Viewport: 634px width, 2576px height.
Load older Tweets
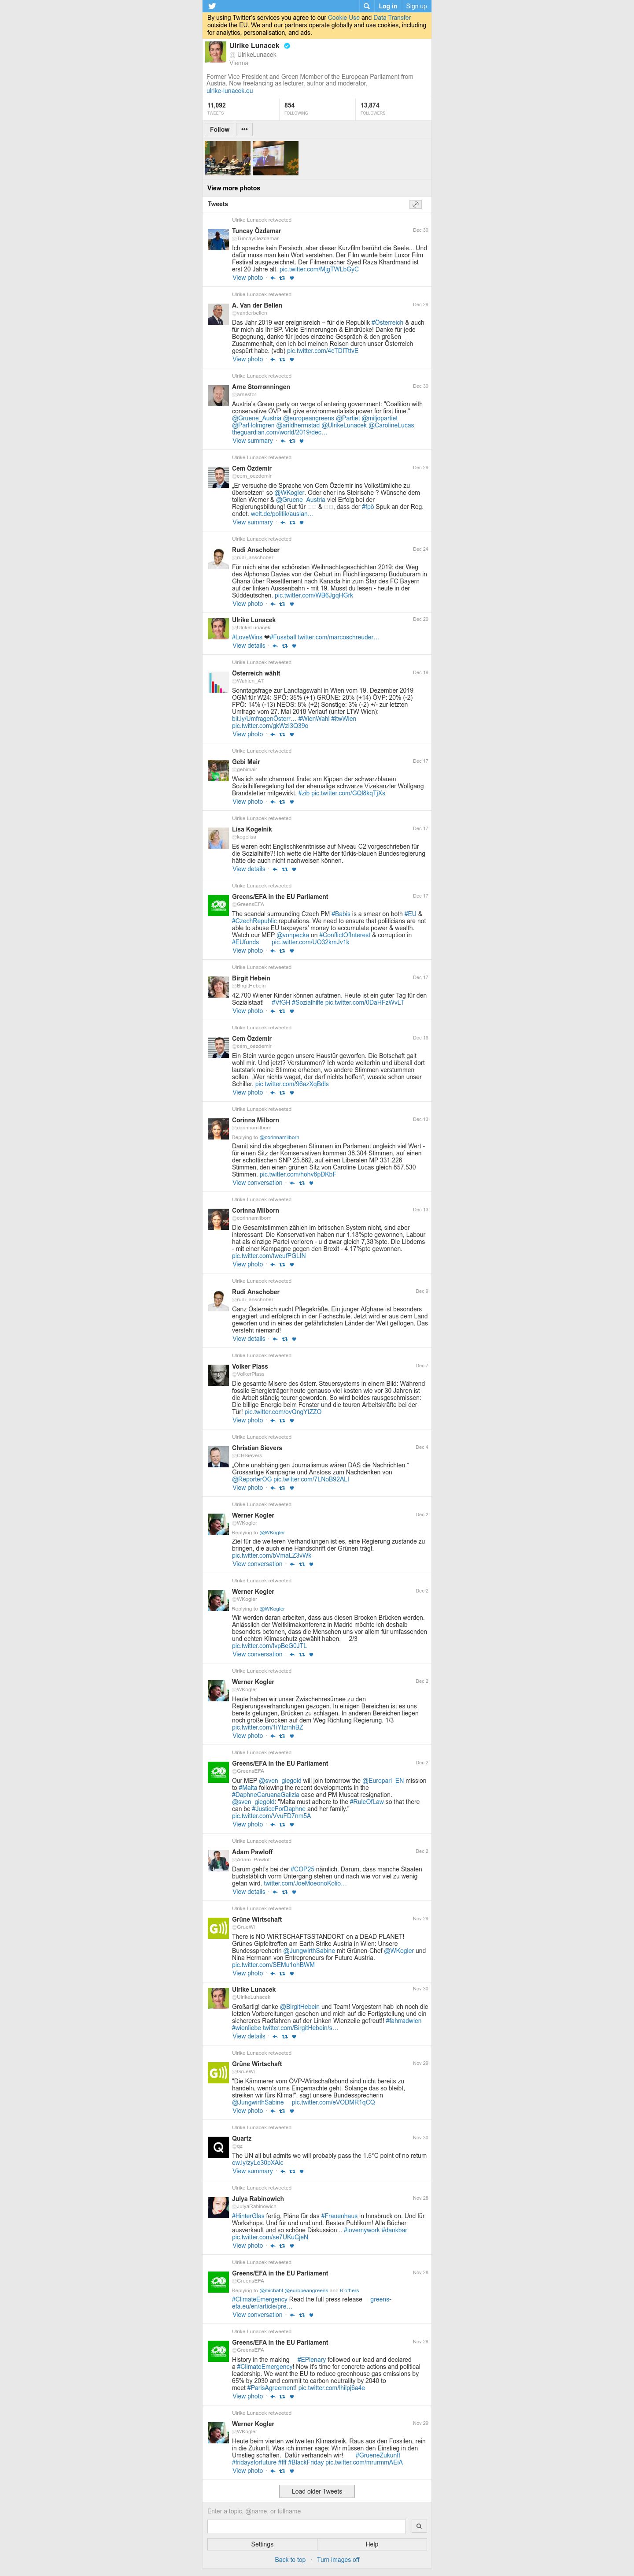[317, 2491]
